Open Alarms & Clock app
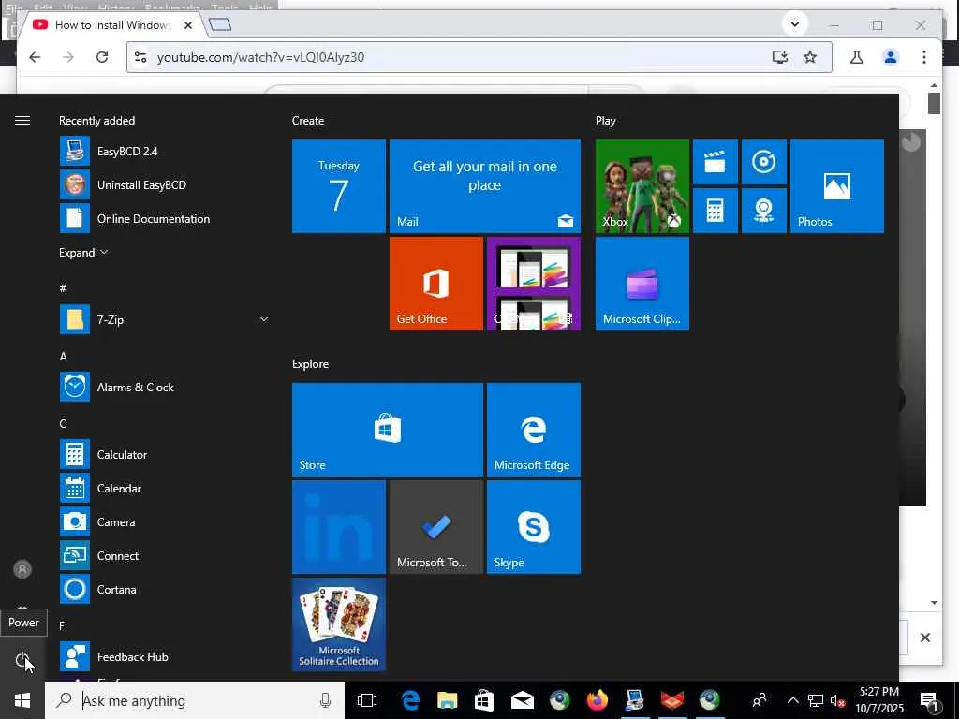The image size is (959, 719). click(164, 387)
